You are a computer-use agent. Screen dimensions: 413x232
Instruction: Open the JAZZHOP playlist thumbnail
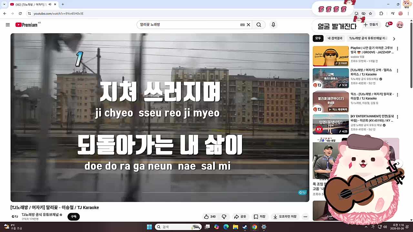(x=331, y=56)
